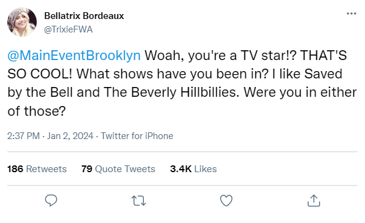Screen dimensions: 365x223
Task: Click "Woah, you're a TV star!?" text
Action: point(220,55)
